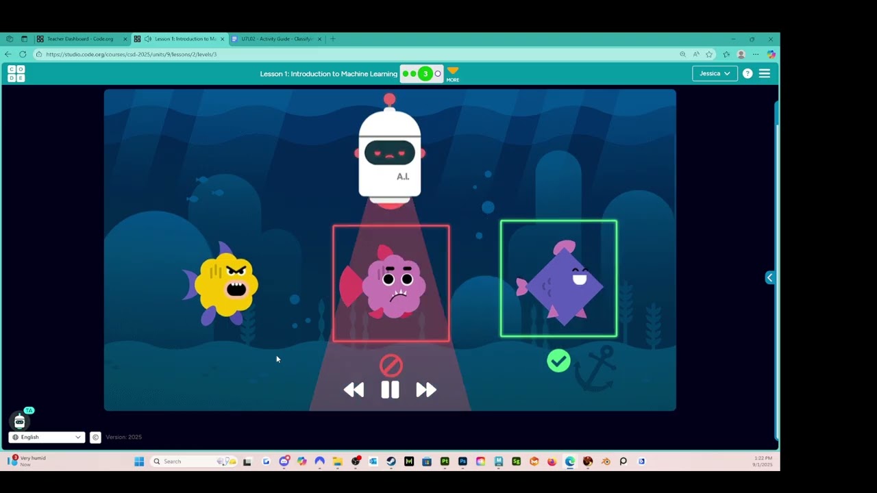Switch to the U7L02 - Activity Guide tab
Image resolution: width=877 pixels, height=493 pixels.
click(x=276, y=39)
